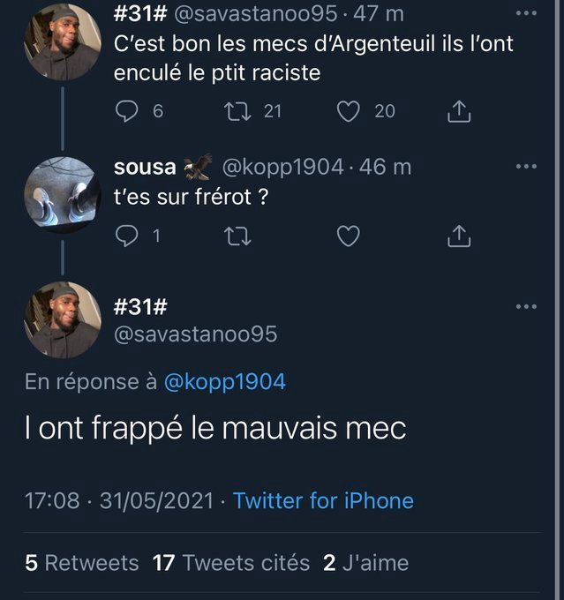Like the first tweet with 20 likes
Screen dimensions: 564x600
(x=350, y=110)
